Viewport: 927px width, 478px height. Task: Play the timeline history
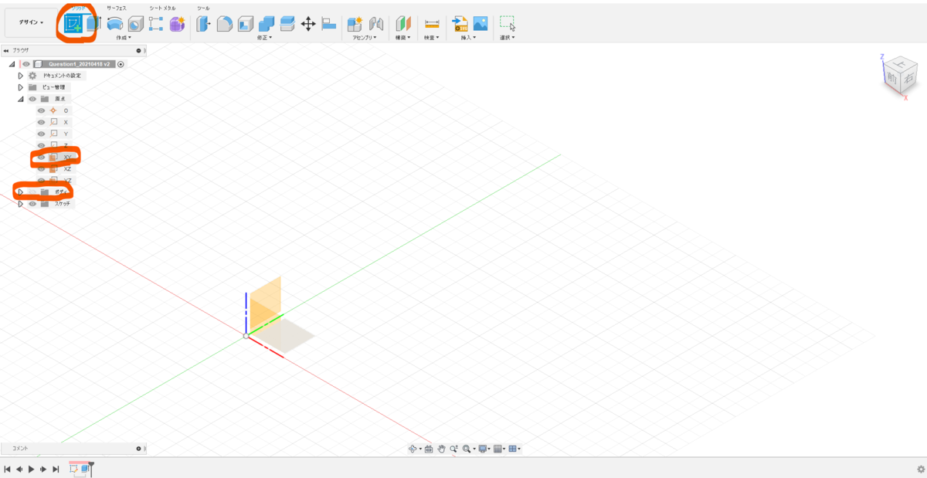[31, 469]
